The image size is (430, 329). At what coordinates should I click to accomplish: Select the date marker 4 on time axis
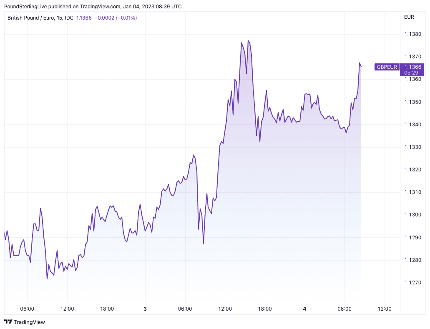[x=305, y=309]
